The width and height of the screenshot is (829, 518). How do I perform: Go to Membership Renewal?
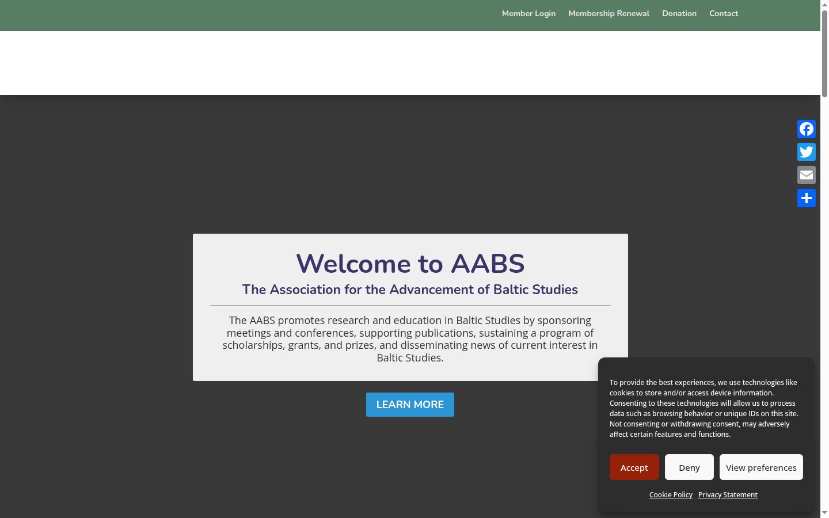click(x=609, y=13)
